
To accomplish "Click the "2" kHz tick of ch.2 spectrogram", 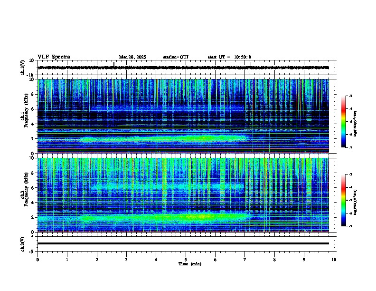I will click(33, 217).
